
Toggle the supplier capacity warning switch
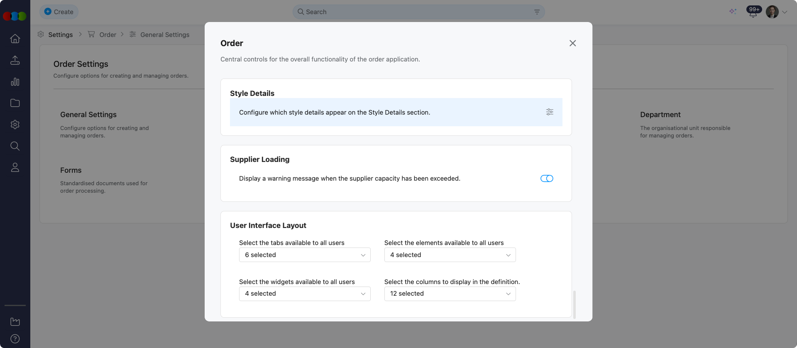click(547, 179)
